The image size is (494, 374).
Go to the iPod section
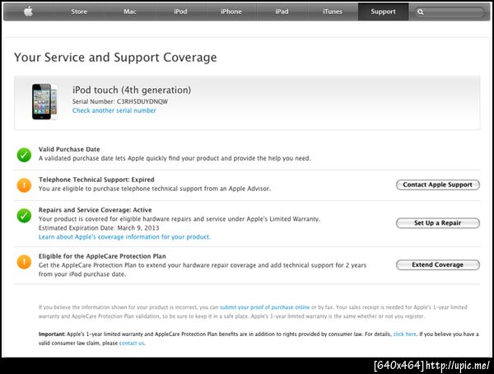(180, 12)
